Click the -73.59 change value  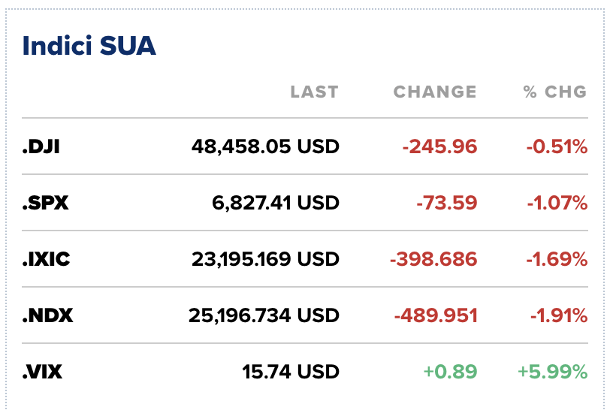point(448,203)
